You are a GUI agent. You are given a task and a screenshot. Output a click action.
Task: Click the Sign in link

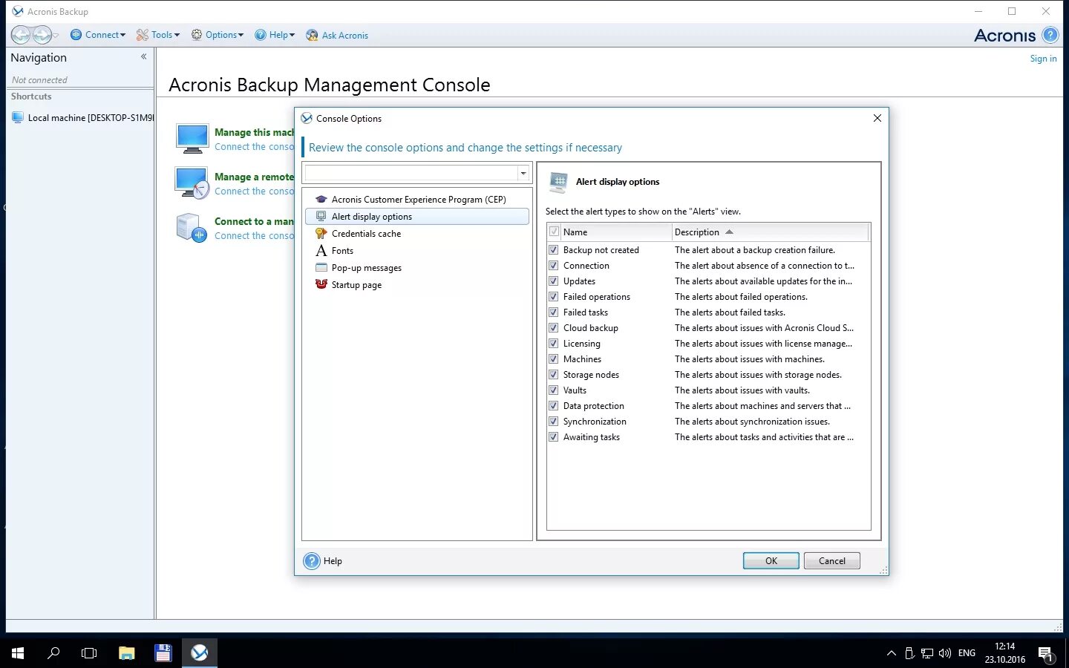pyautogui.click(x=1043, y=59)
